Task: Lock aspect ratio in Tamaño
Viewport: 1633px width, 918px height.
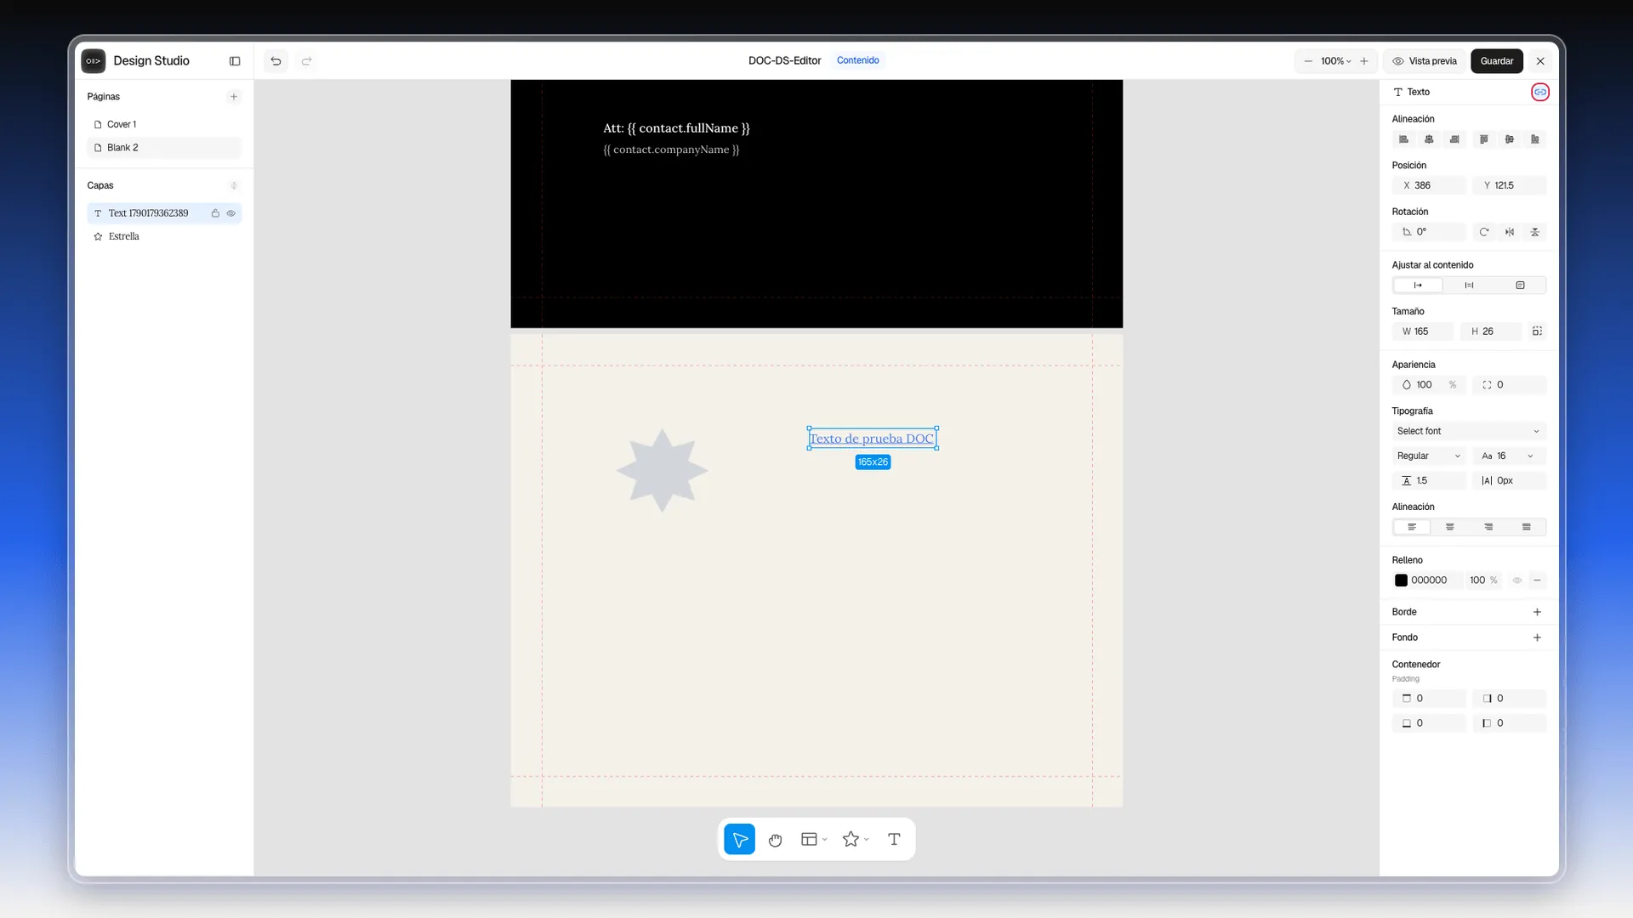Action: click(x=1537, y=331)
